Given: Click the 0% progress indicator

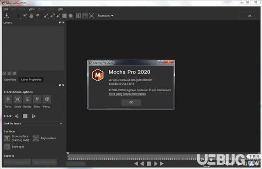Looking at the screenshot, I should [x=250, y=16].
